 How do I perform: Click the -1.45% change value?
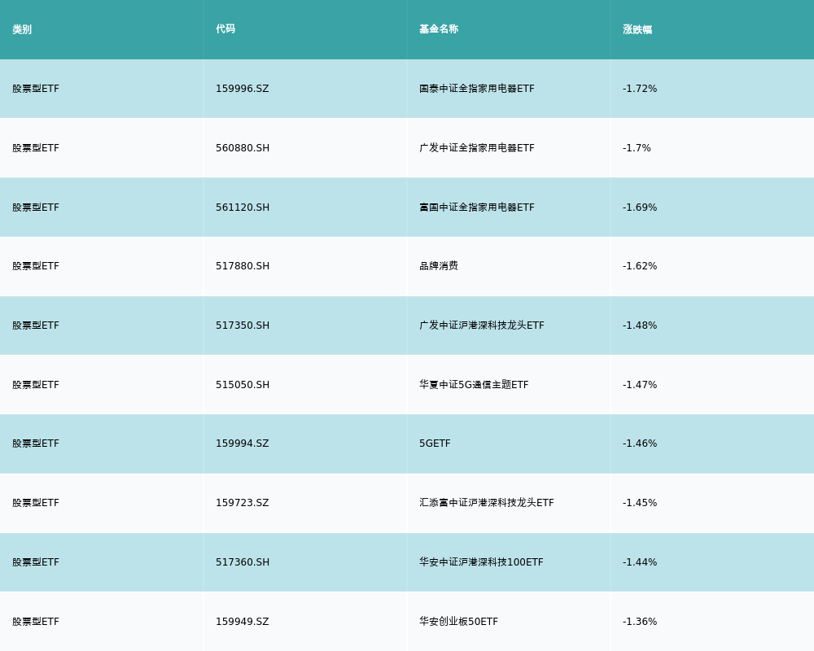[640, 503]
